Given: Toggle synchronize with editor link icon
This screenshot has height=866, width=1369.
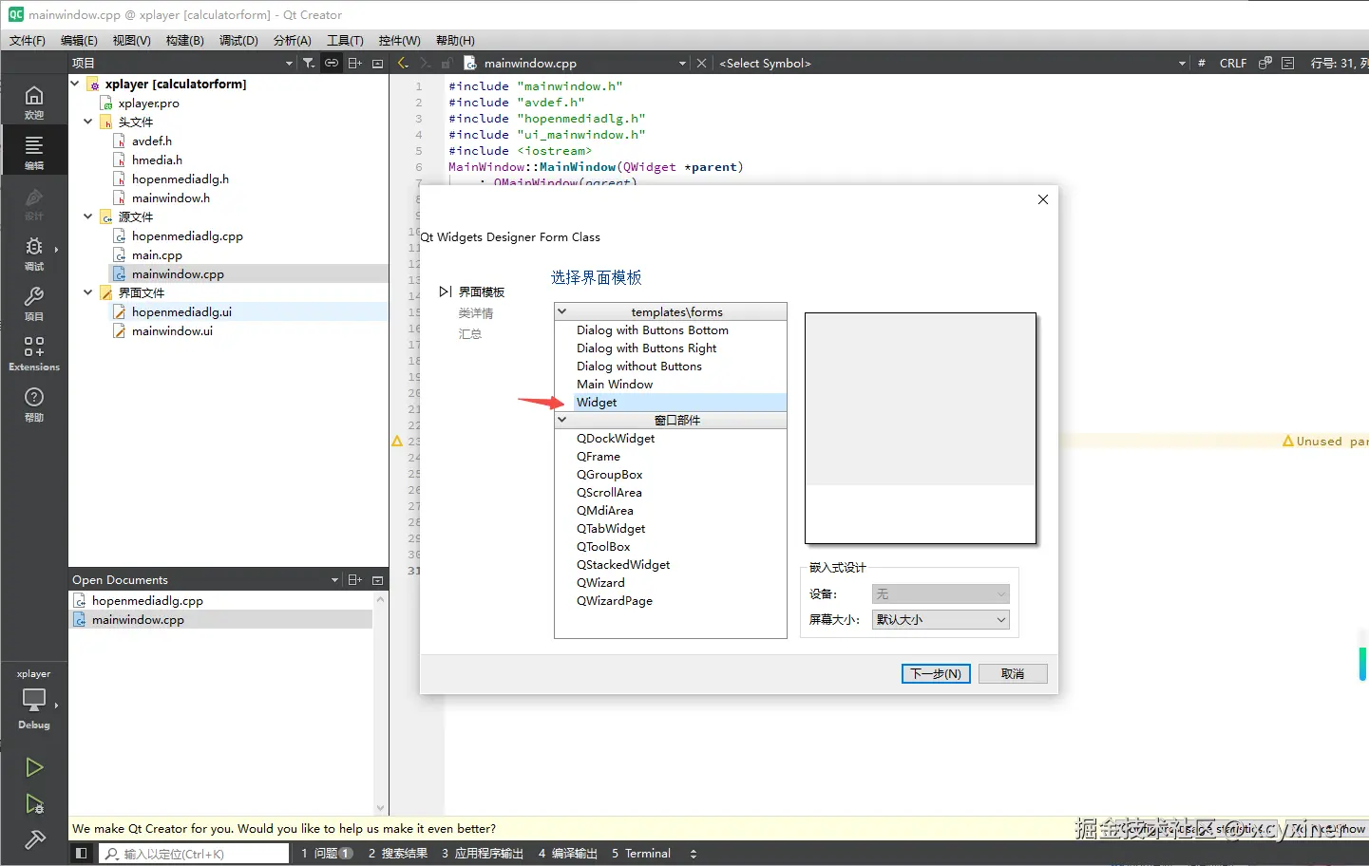Looking at the screenshot, I should [x=332, y=63].
